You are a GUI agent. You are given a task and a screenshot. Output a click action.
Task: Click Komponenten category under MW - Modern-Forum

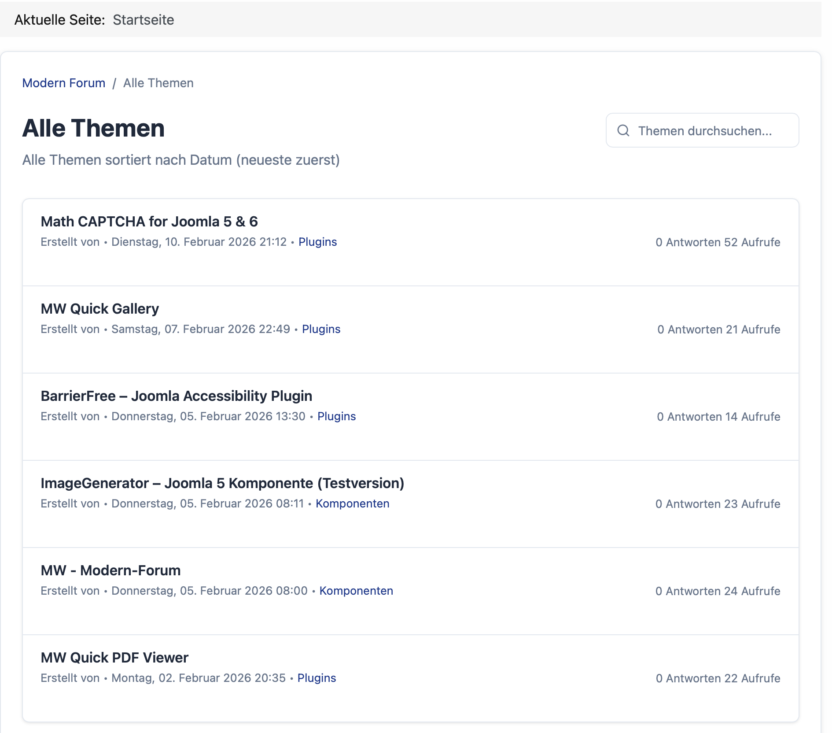coord(356,591)
